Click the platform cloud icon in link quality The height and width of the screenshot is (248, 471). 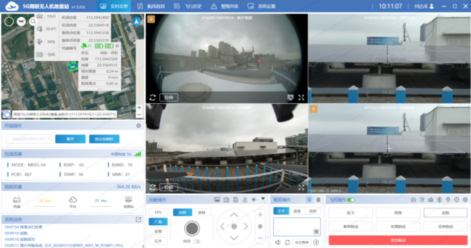tap(73, 200)
